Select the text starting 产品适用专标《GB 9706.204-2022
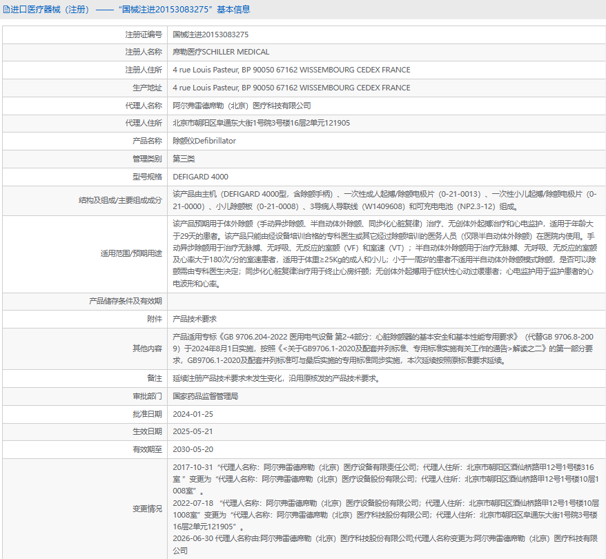 click(x=383, y=349)
